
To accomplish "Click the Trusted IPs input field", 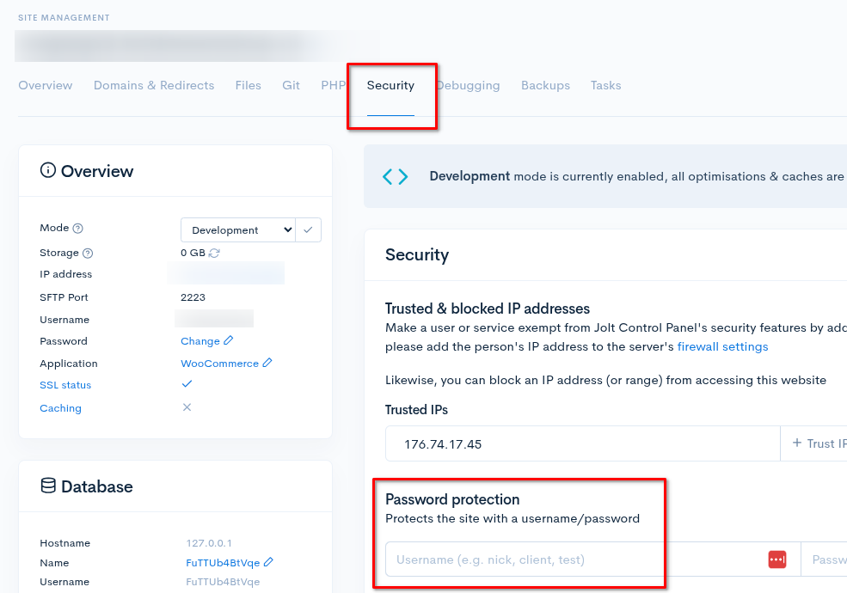I will [582, 443].
